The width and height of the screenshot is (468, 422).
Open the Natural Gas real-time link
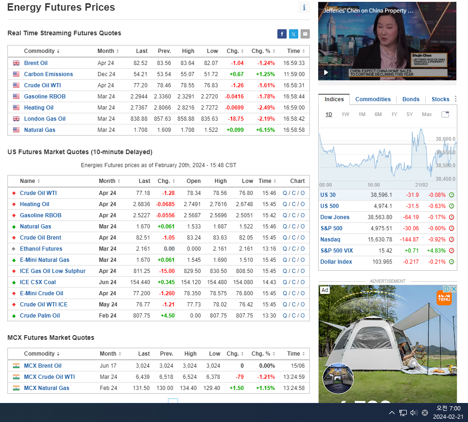pyautogui.click(x=40, y=130)
